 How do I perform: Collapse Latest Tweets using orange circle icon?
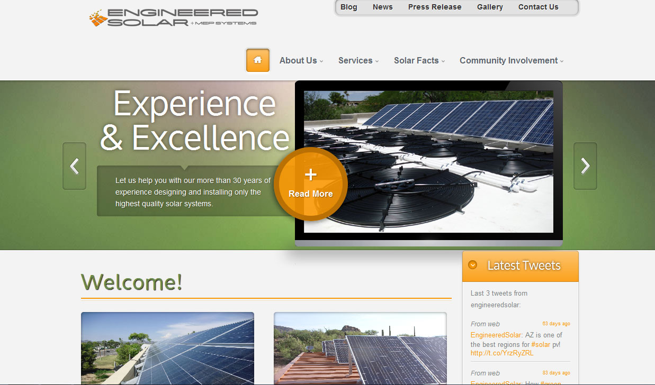(x=473, y=265)
